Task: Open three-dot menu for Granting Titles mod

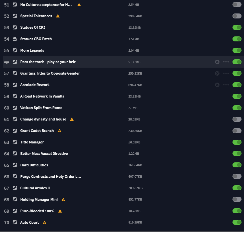Action: (x=226, y=73)
